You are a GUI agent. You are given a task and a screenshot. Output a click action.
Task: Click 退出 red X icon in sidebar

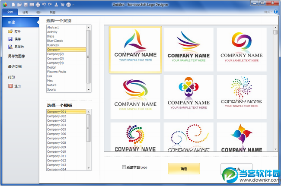click(x=15, y=86)
